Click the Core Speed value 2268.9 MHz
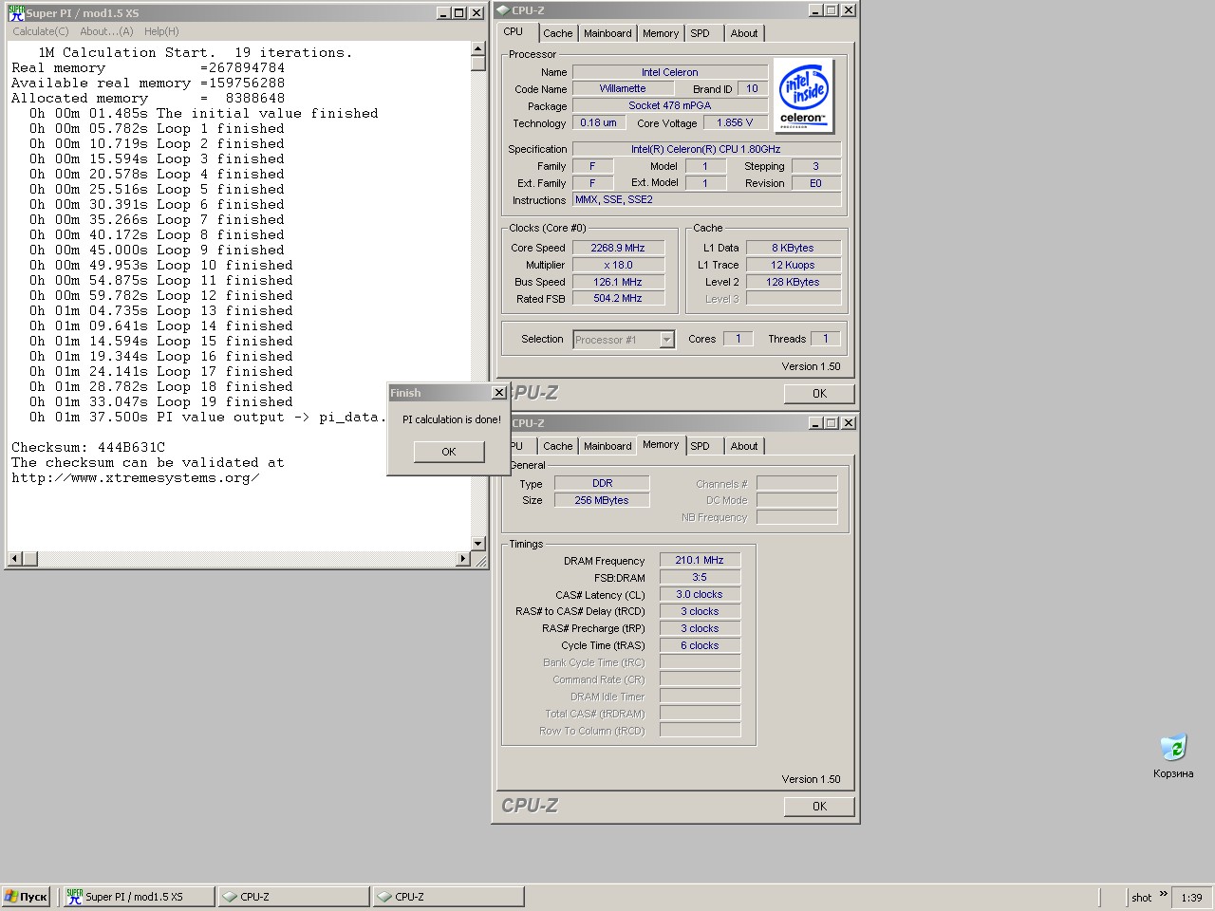This screenshot has width=1215, height=911. point(618,248)
